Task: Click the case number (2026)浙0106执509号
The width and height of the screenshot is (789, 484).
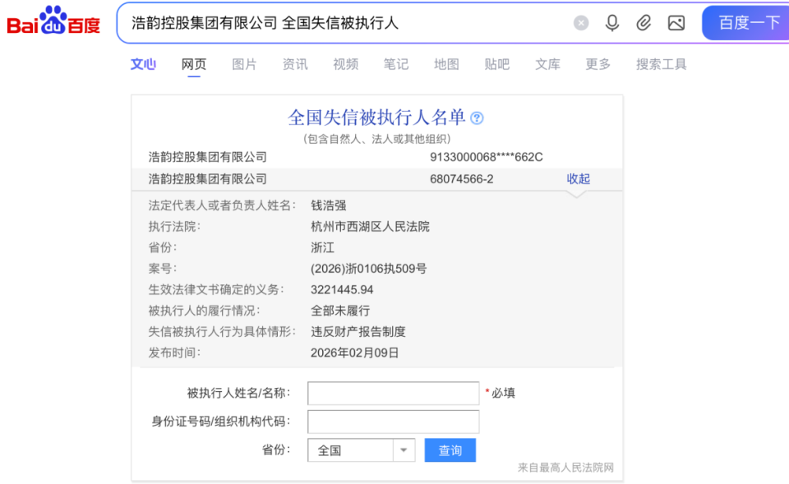Action: pyautogui.click(x=368, y=269)
